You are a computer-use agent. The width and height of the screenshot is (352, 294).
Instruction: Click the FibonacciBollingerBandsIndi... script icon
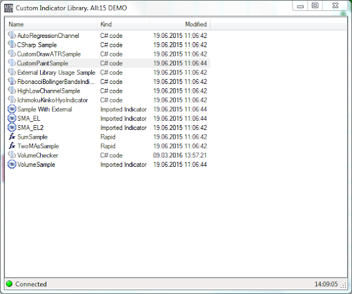tap(12, 81)
